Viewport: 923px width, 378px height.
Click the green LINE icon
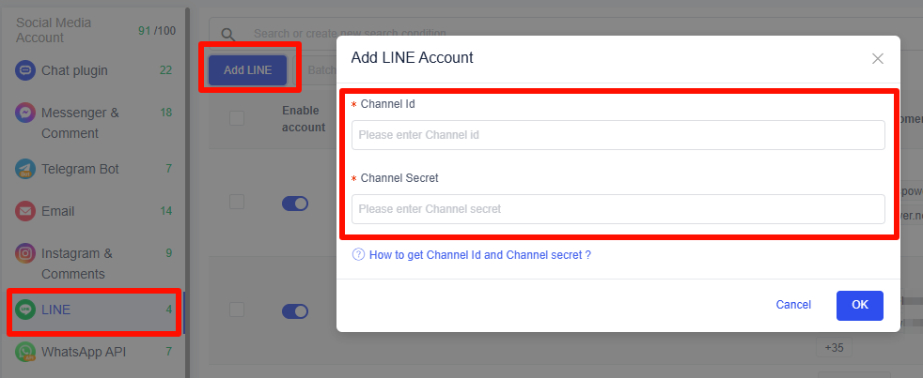[x=25, y=310]
